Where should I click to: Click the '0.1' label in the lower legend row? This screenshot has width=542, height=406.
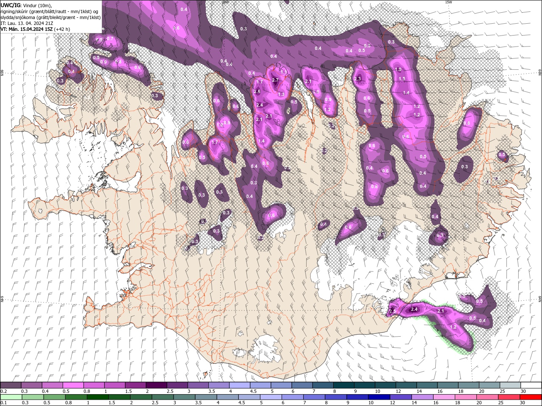4,403
